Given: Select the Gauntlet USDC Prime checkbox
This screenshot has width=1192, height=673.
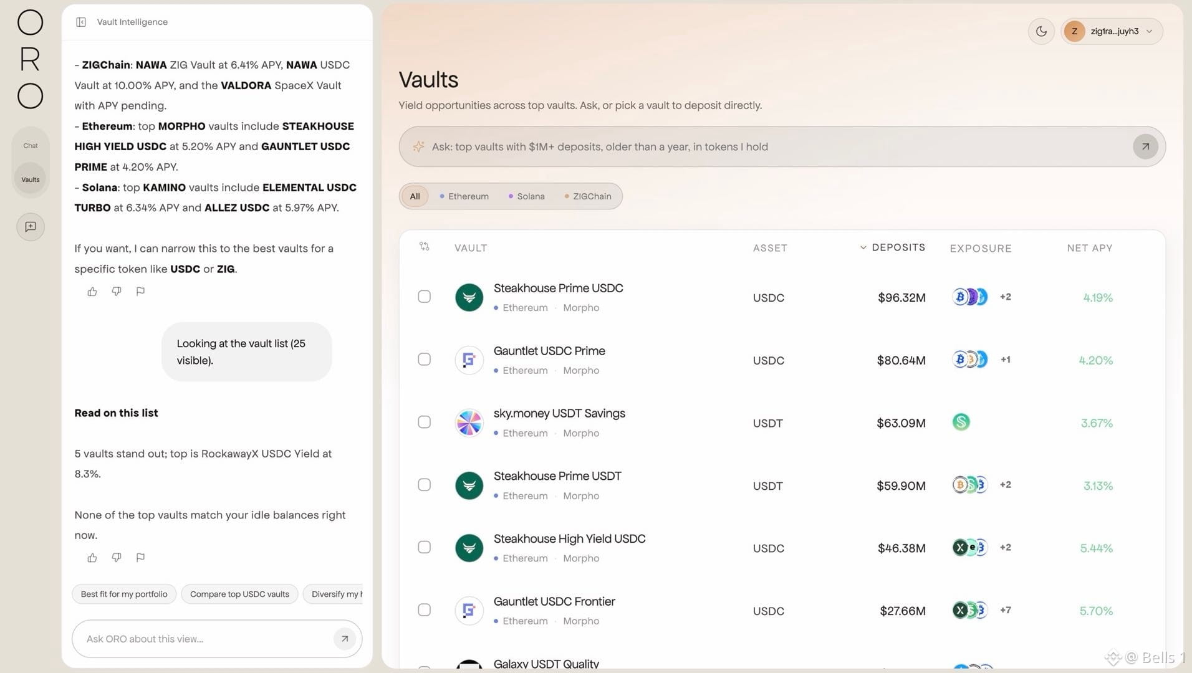Looking at the screenshot, I should [424, 360].
